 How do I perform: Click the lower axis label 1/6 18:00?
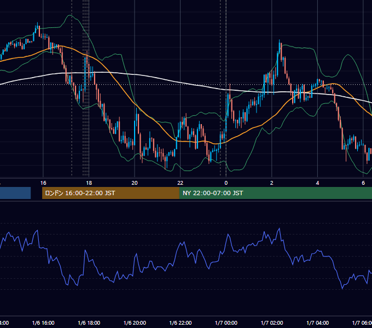(x=89, y=323)
